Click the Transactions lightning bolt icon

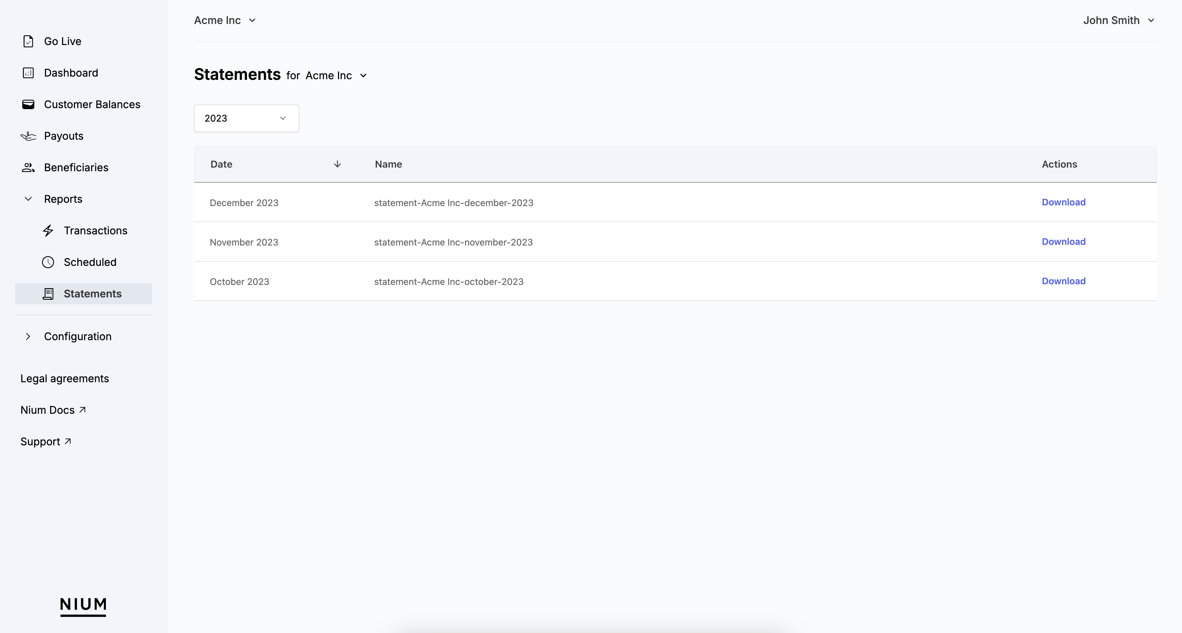click(x=48, y=231)
